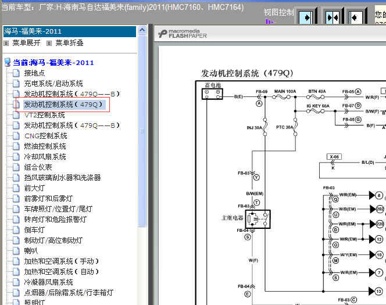Click the 蓄电池 battery symbol in diagram
The width and height of the screenshot is (386, 305).
212,94
